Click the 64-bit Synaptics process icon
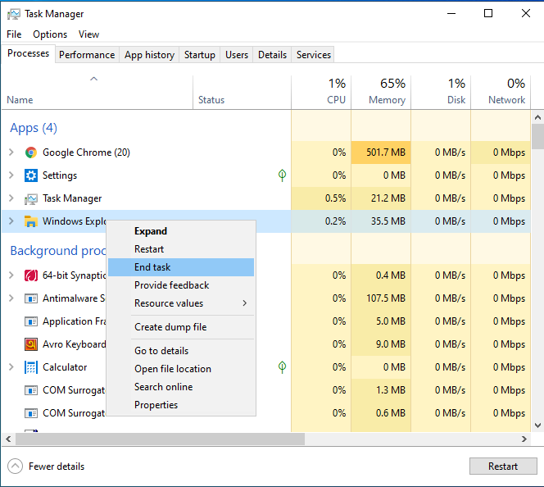 click(x=31, y=275)
